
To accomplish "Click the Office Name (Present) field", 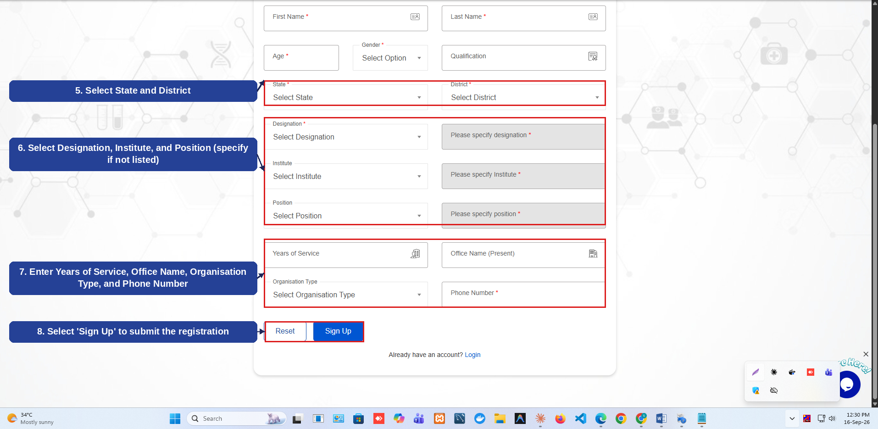I will [x=523, y=255].
